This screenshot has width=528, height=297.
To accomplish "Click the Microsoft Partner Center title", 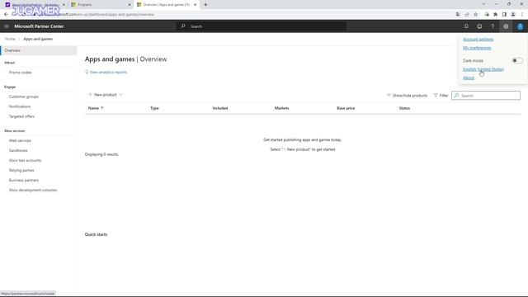I will 39,26.
